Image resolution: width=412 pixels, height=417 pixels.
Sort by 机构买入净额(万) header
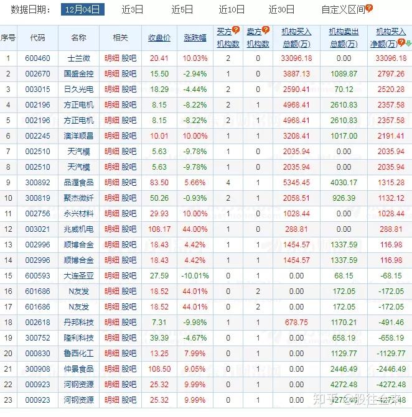tap(388, 38)
